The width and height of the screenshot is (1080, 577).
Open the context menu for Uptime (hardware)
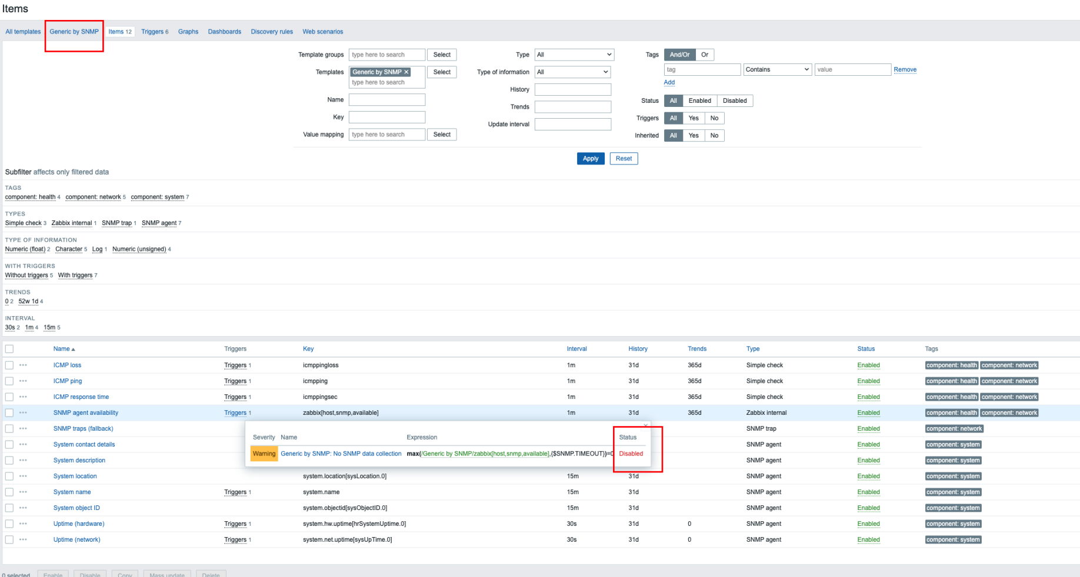pos(23,524)
